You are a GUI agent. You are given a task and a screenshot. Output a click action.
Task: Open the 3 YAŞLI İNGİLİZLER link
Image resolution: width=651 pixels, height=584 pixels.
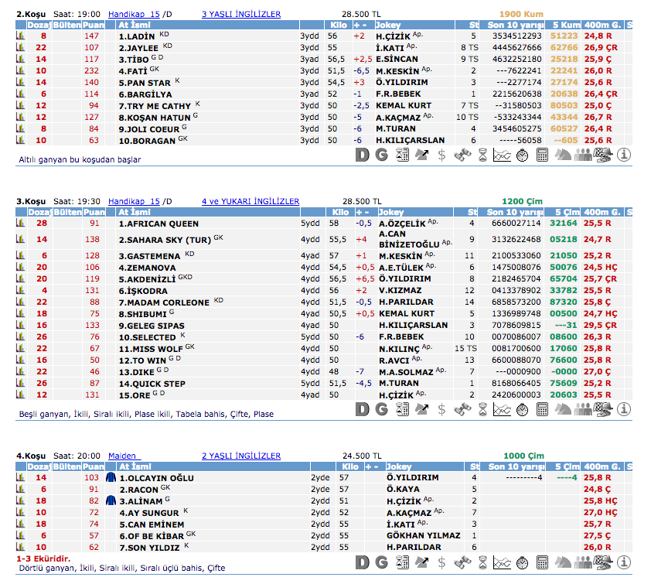click(240, 14)
